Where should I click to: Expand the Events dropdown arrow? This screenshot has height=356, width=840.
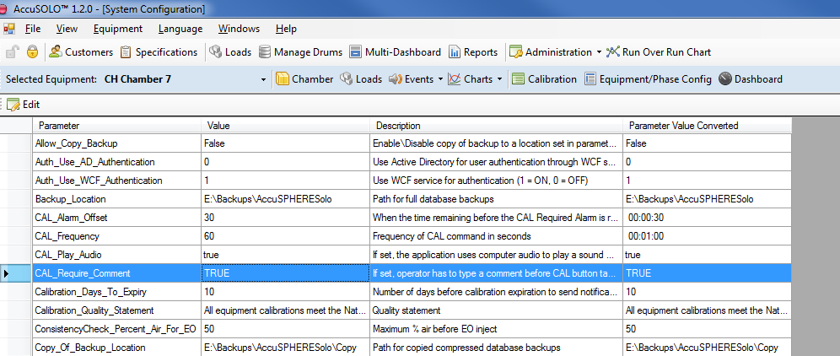pyautogui.click(x=440, y=79)
